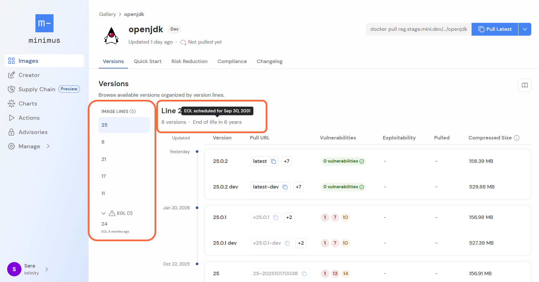Click Compressed Size info icon

pyautogui.click(x=516, y=138)
